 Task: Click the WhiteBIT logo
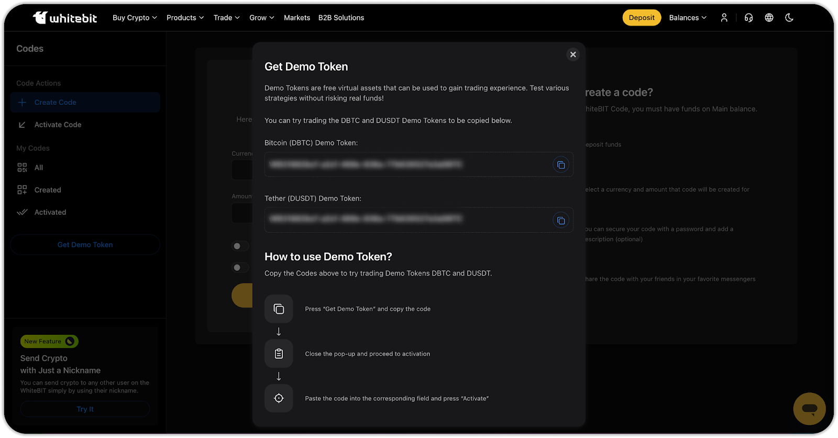(x=65, y=18)
